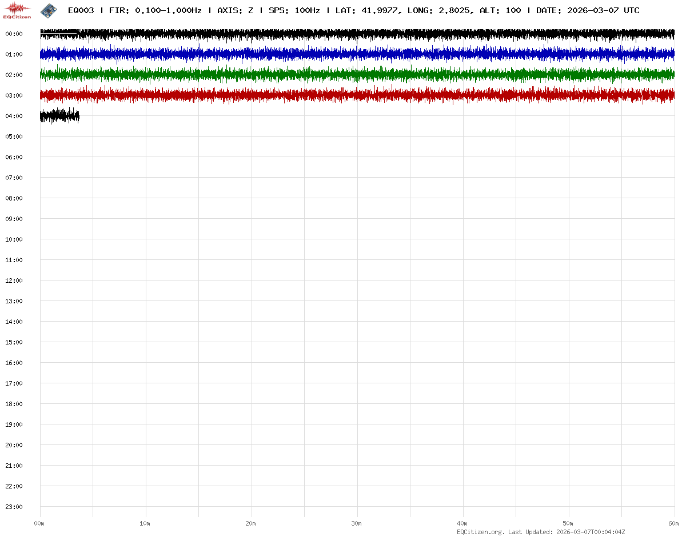Click the 30m minute axis label
Screen dimensions: 686x537
tap(357, 523)
